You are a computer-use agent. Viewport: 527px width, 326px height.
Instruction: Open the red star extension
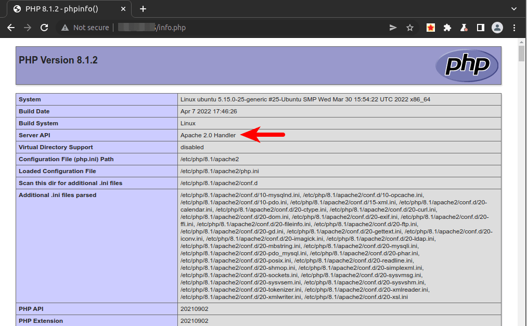431,28
